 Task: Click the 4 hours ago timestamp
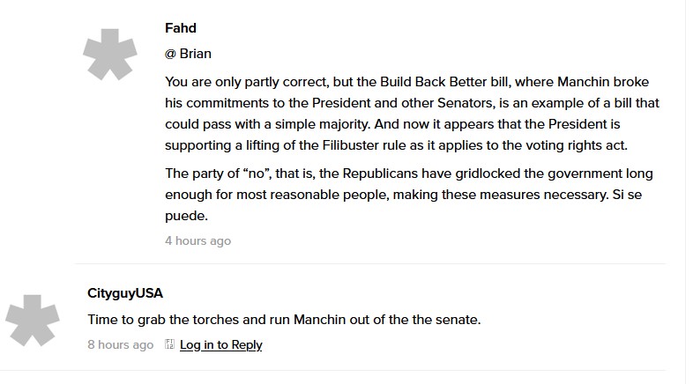tap(197, 240)
